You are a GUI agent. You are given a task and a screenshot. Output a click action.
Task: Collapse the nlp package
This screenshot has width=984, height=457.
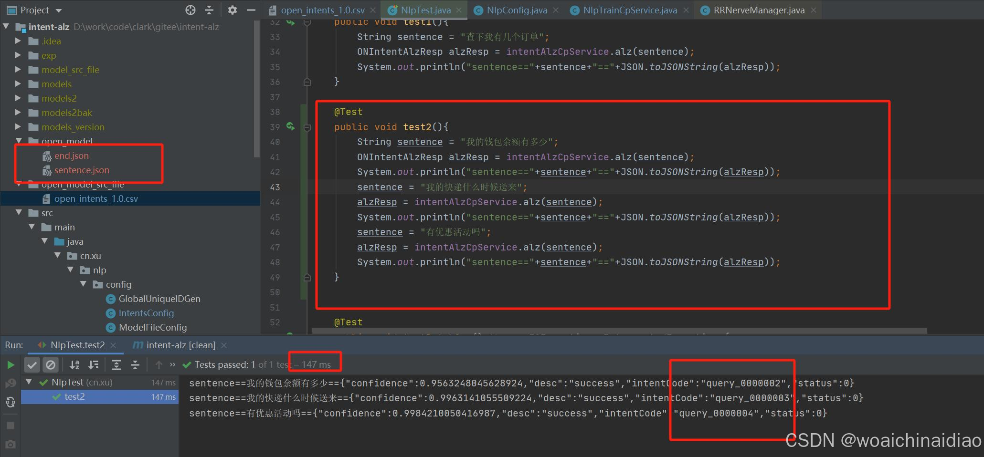coord(70,270)
